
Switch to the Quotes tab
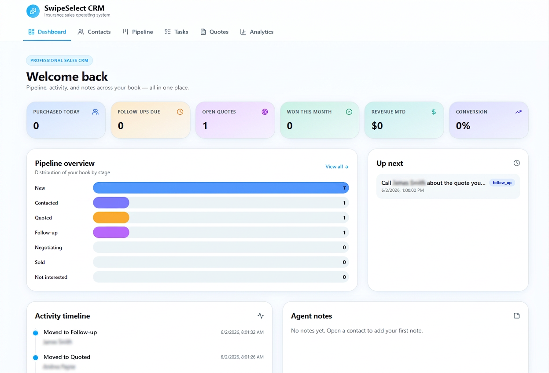coord(214,32)
